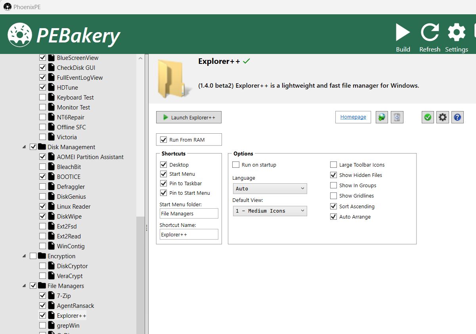Toggle Pin to Start Menu checkbox

click(163, 193)
